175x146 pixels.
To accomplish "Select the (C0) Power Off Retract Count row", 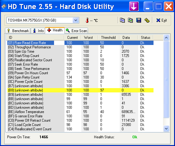I will [x=80, y=120].
